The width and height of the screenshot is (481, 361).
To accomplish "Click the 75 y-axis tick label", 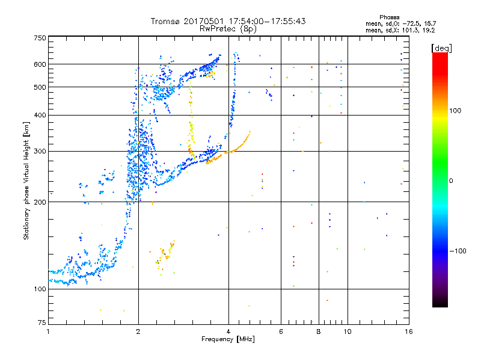I will 42,322.
